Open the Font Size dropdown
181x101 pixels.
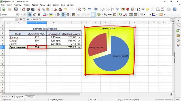pos(25,15)
